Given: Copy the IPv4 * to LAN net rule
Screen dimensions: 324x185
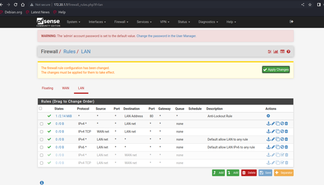Looking at the screenshot, I should tap(278, 123).
